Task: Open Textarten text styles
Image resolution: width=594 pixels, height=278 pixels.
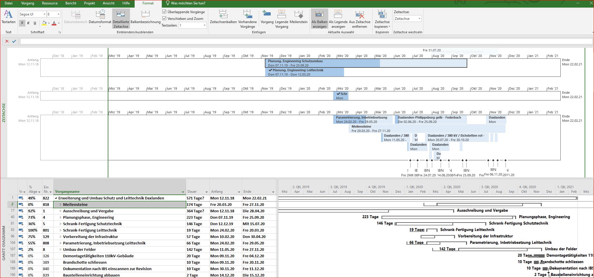Action: [8, 17]
